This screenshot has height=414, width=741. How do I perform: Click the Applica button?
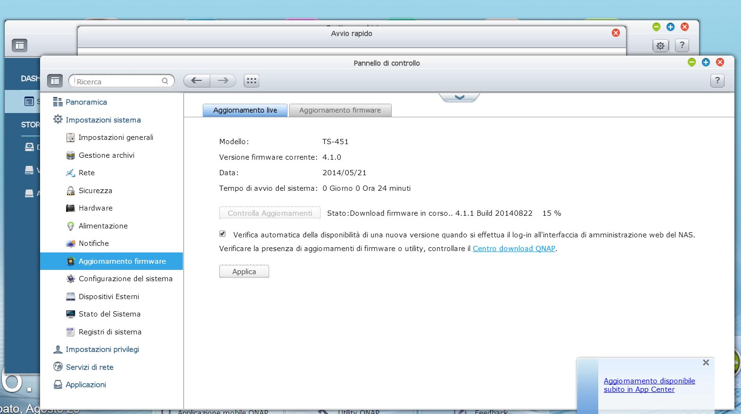[244, 272]
